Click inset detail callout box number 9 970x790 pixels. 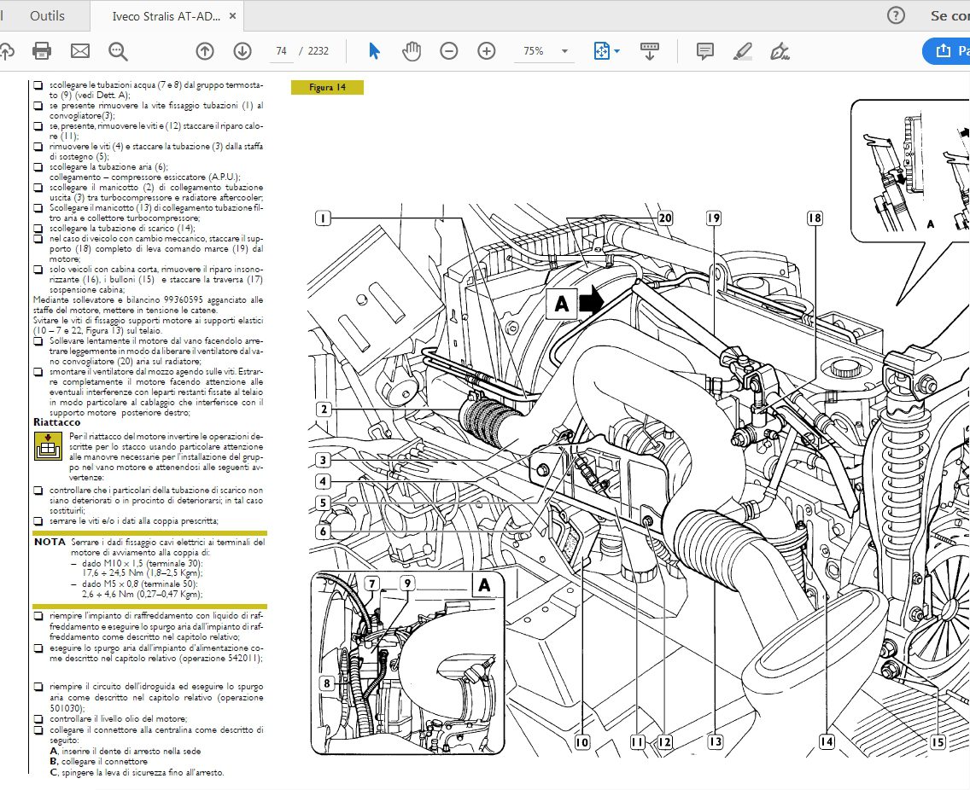point(407,584)
